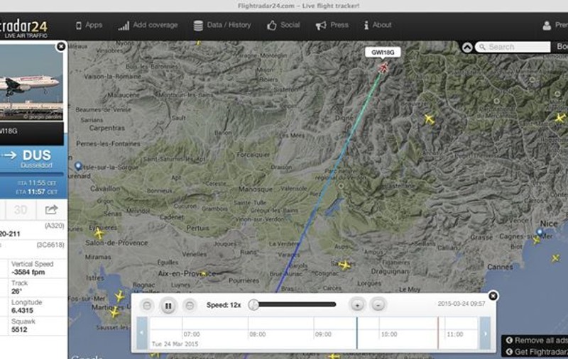Image resolution: width=568 pixels, height=359 pixels.
Task: Click the Track 26° value
Action: 16,292
